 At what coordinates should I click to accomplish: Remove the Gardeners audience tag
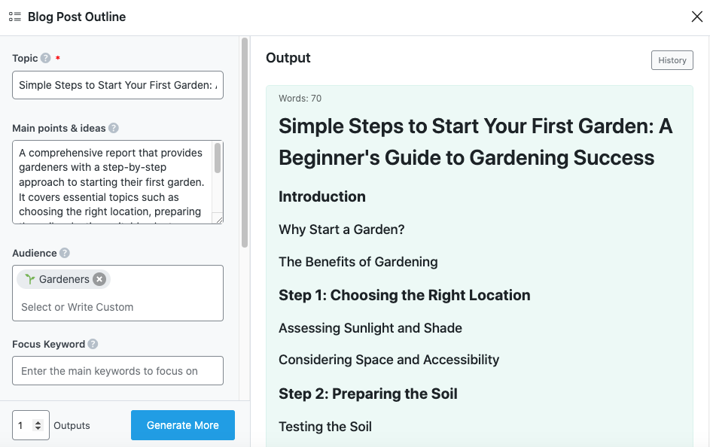coord(99,278)
